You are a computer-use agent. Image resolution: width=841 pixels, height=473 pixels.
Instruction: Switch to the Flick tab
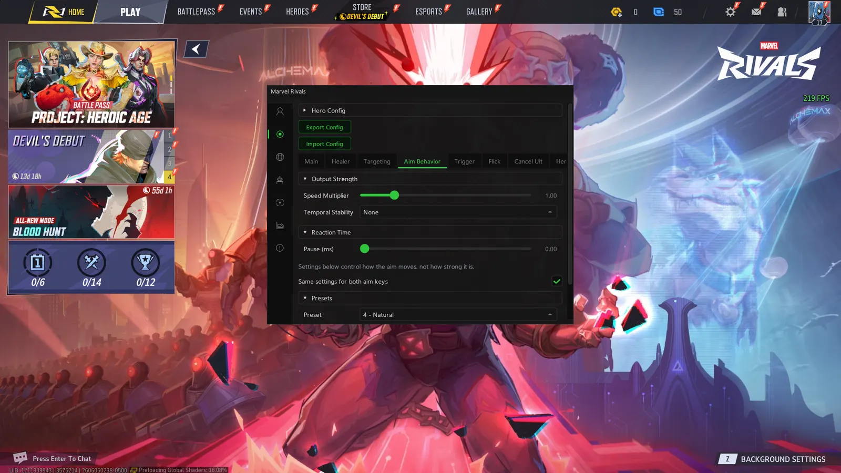[x=494, y=161]
